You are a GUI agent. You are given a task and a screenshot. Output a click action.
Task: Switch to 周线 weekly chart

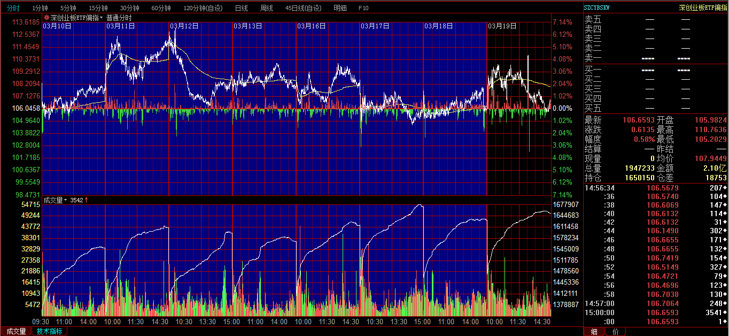click(267, 8)
